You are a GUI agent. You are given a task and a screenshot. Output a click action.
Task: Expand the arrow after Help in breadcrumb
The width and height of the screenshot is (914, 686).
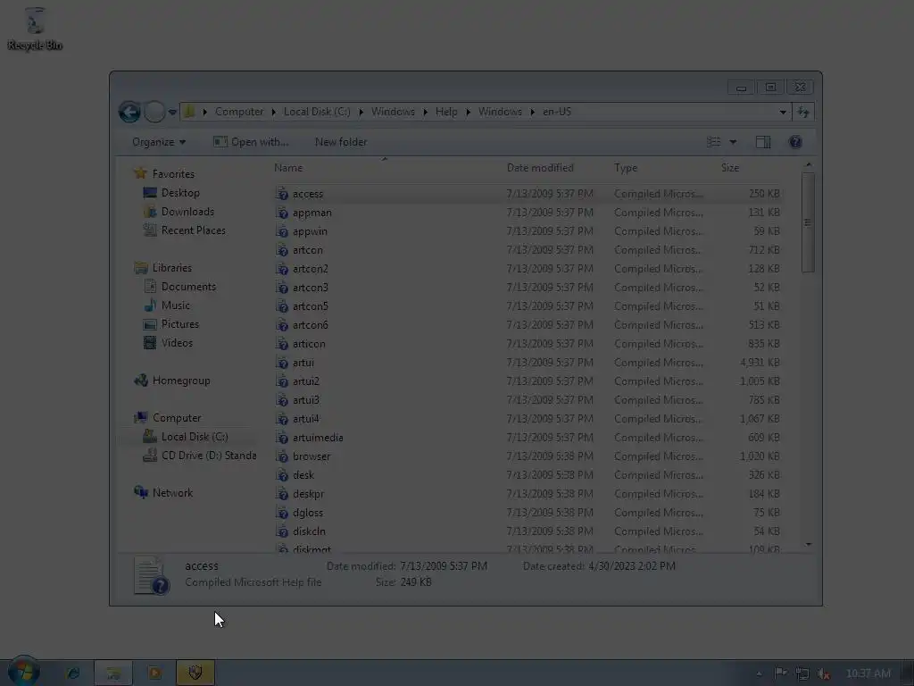[x=468, y=112]
